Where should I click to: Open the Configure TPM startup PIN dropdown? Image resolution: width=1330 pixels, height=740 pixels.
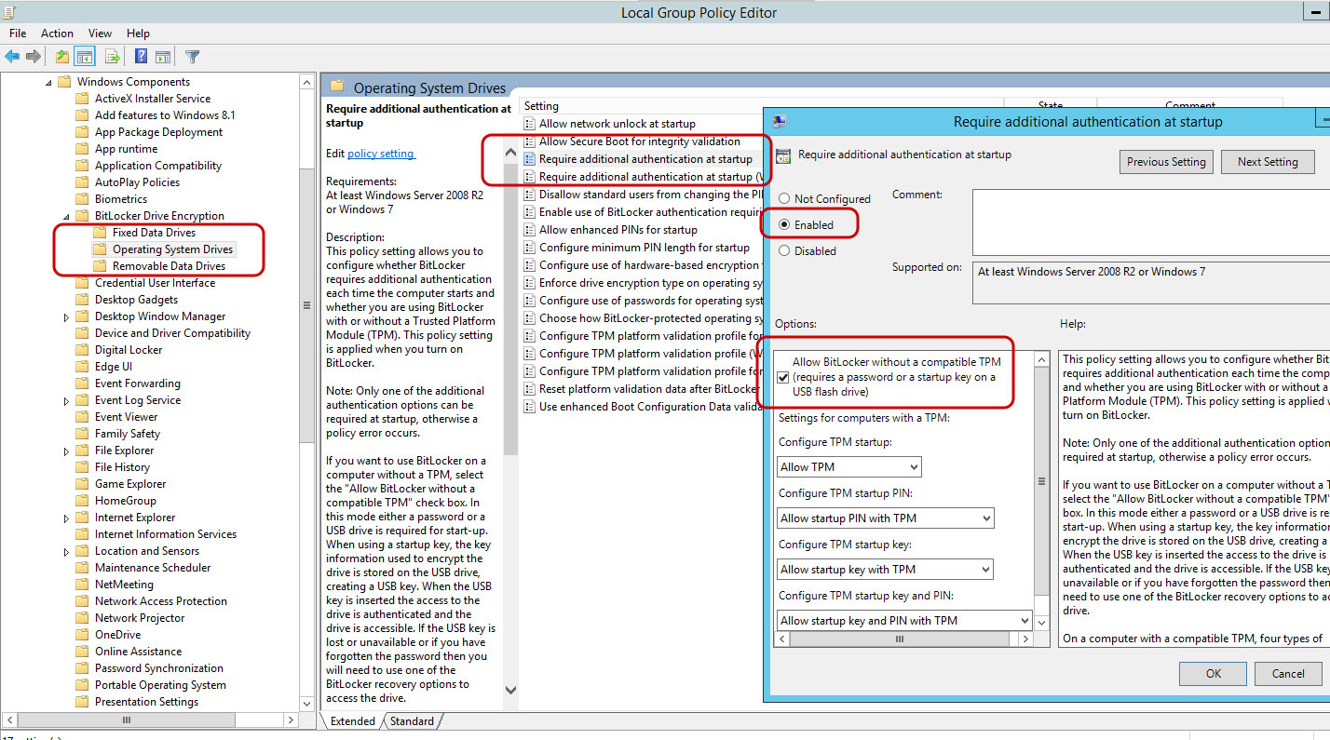[885, 518]
